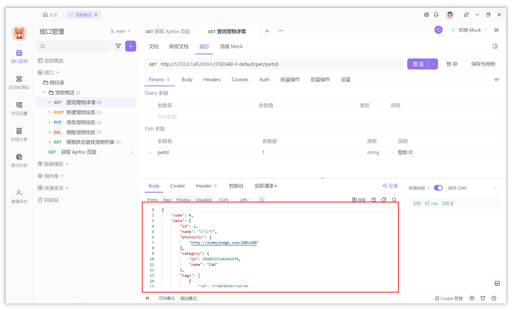Click the 发送 button
Viewport: 512px width, 310px height.
(418, 64)
